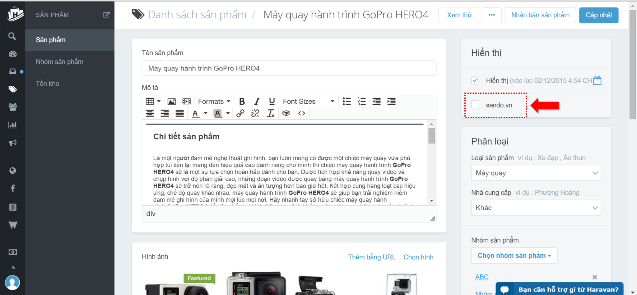Viewport: 637px width, 295px height.
Task: Open the Formats dropdown
Action: pyautogui.click(x=214, y=101)
